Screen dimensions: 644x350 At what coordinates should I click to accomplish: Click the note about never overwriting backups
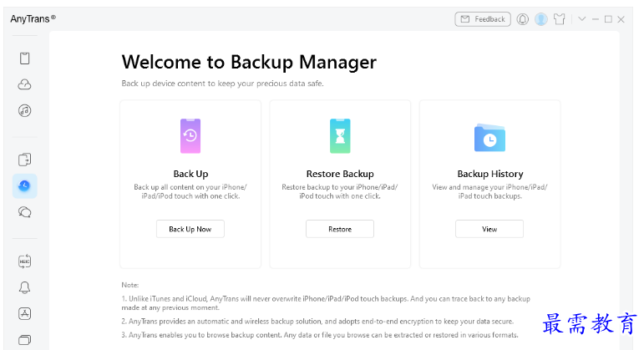[x=326, y=303]
